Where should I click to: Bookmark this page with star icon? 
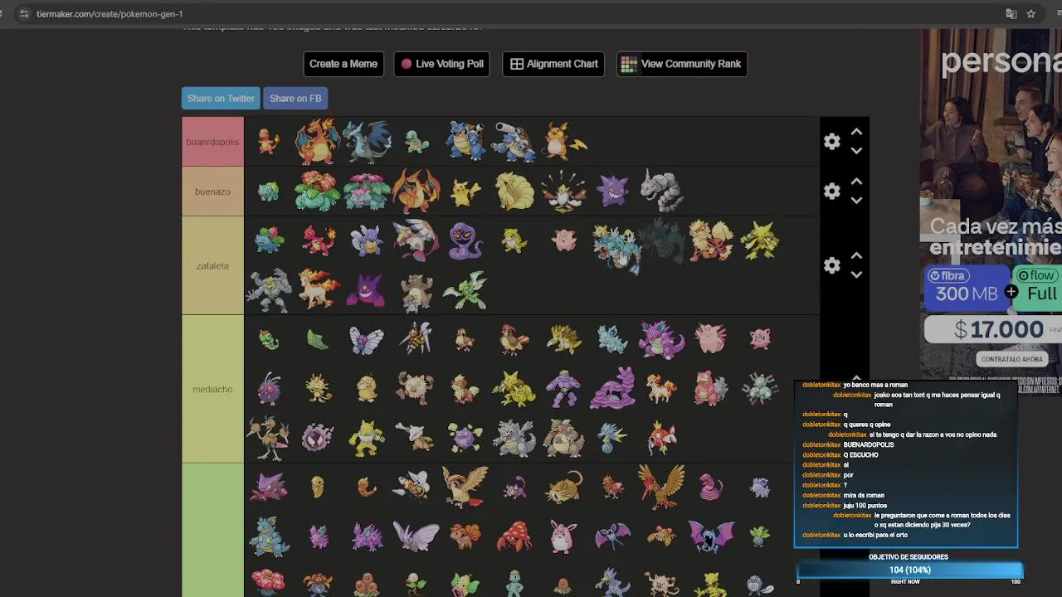[x=1031, y=14]
